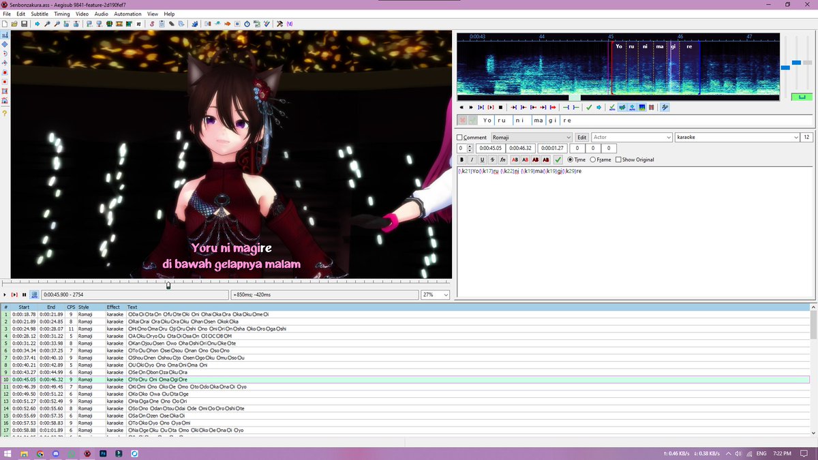Check the Comment checkbox
This screenshot has height=460, width=818.
pos(459,138)
